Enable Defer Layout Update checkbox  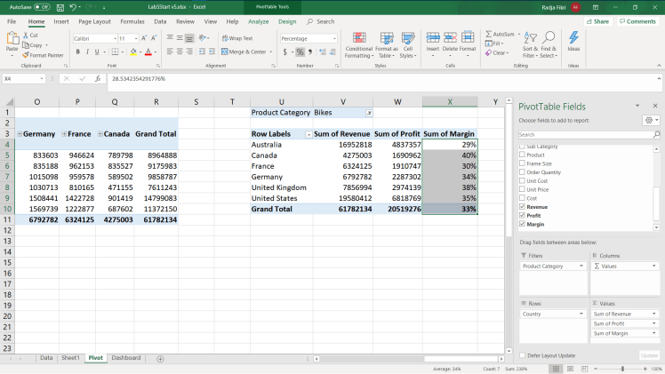pyautogui.click(x=522, y=354)
